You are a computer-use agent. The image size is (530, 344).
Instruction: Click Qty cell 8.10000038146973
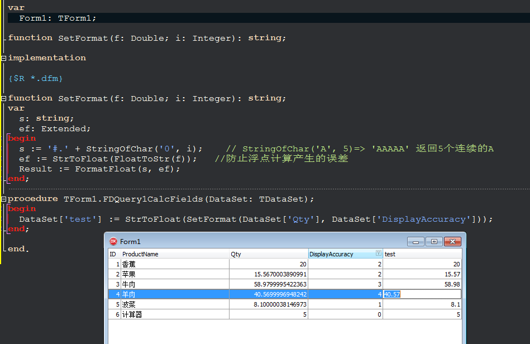pos(269,304)
